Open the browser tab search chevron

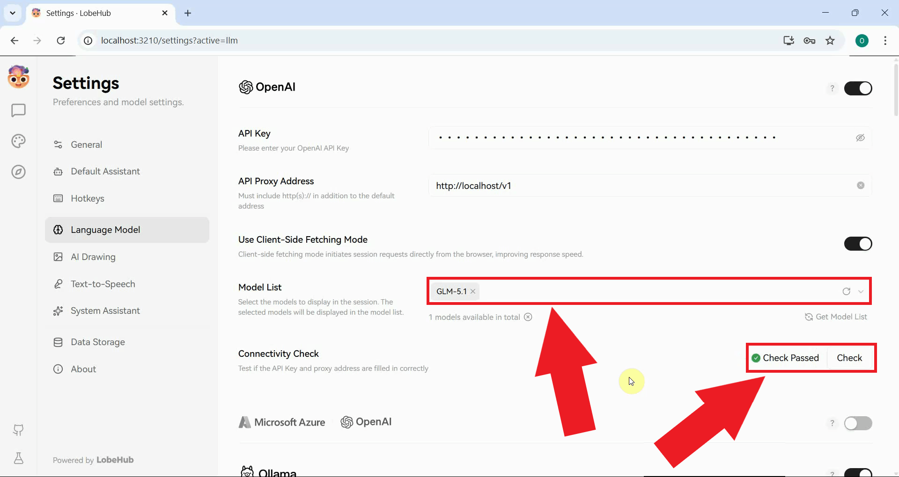13,13
